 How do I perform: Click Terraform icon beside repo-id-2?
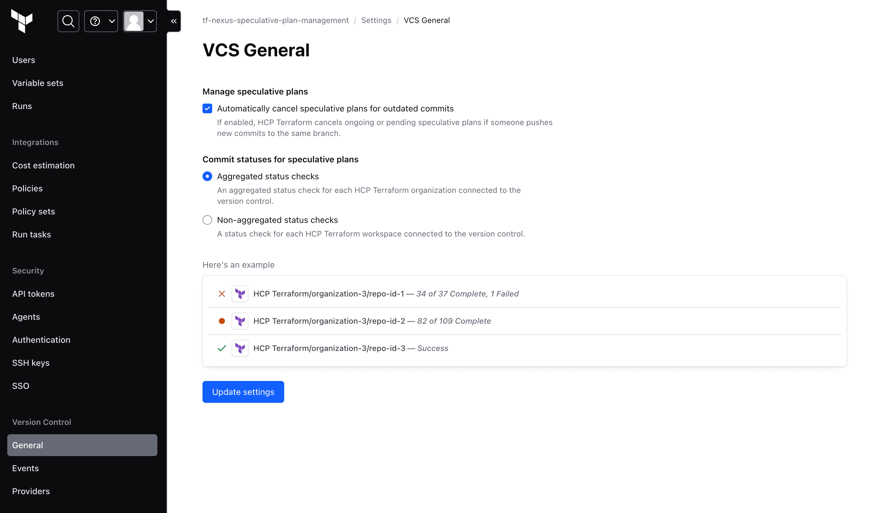click(x=240, y=321)
